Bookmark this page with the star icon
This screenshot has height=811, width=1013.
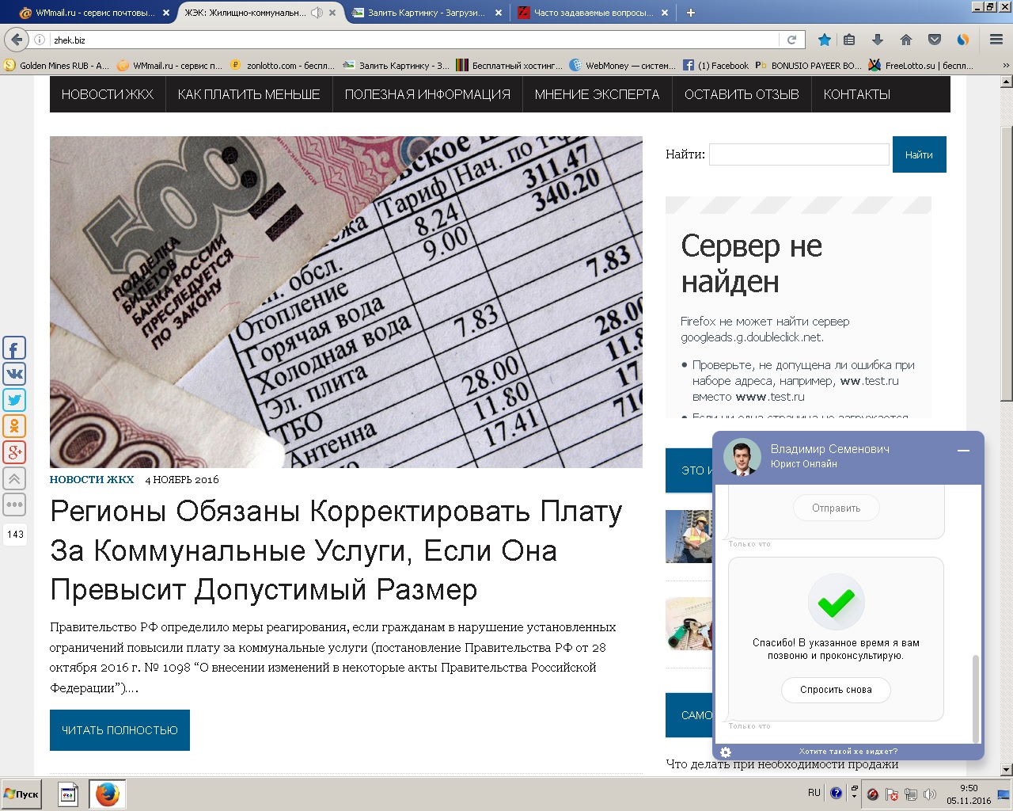[x=824, y=40]
